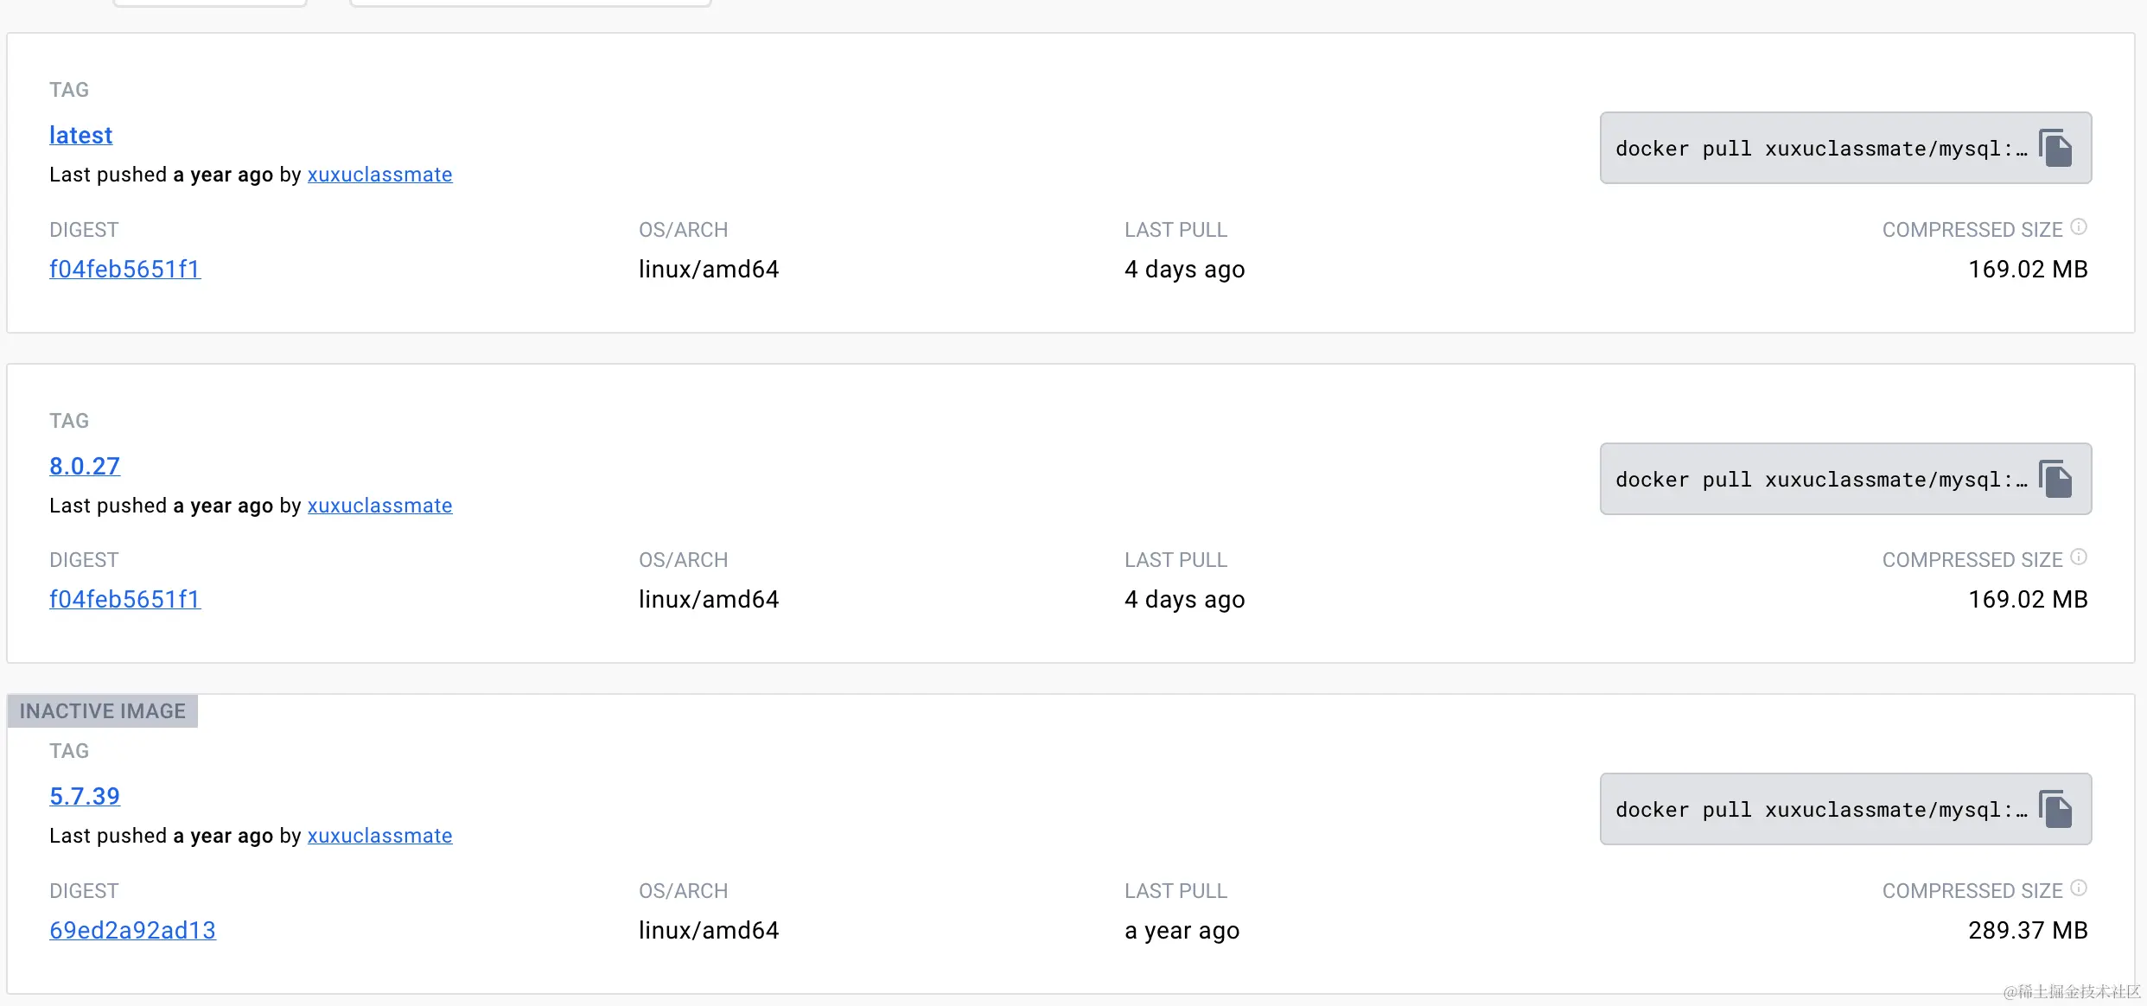View digest f04feb5651f1 under 8.0.27 tag

click(124, 599)
